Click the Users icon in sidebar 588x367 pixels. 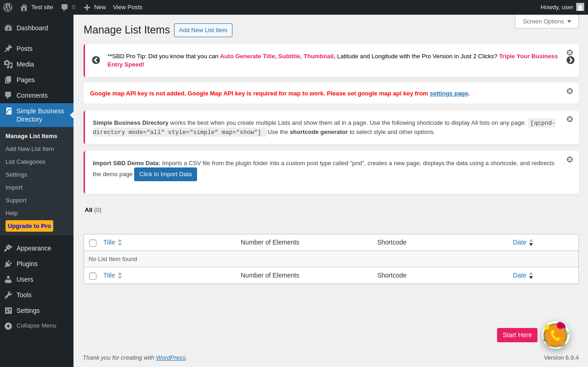coord(8,279)
